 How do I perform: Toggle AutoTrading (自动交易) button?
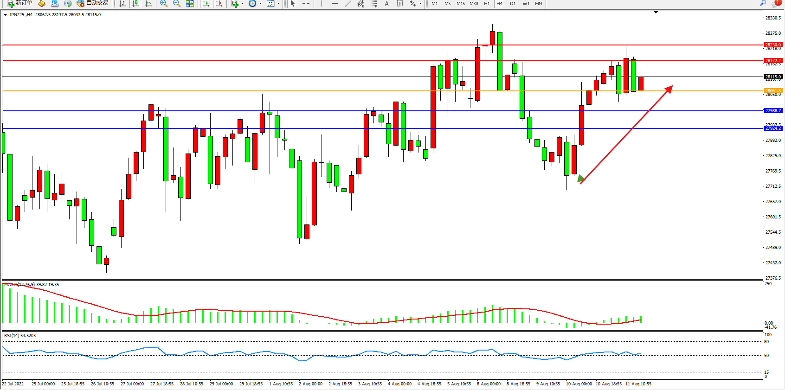pyautogui.click(x=93, y=3)
